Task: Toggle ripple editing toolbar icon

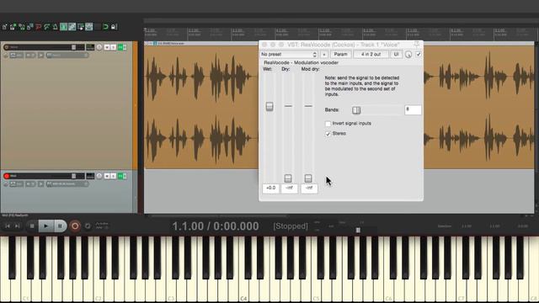Action: pyautogui.click(x=81, y=27)
